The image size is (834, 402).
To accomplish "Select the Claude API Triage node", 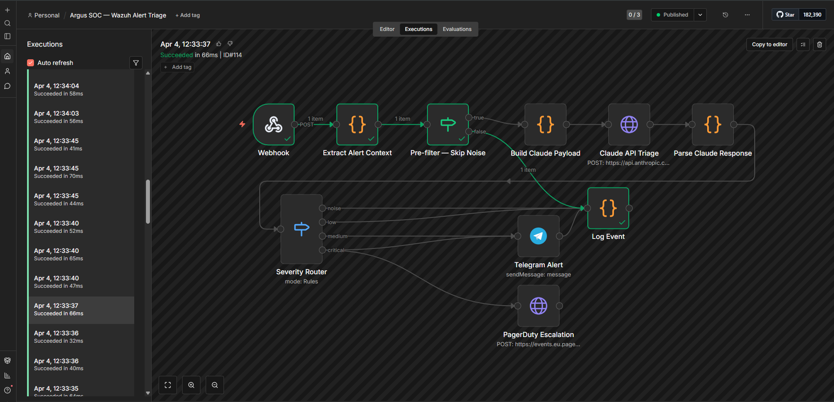I will pos(629,124).
